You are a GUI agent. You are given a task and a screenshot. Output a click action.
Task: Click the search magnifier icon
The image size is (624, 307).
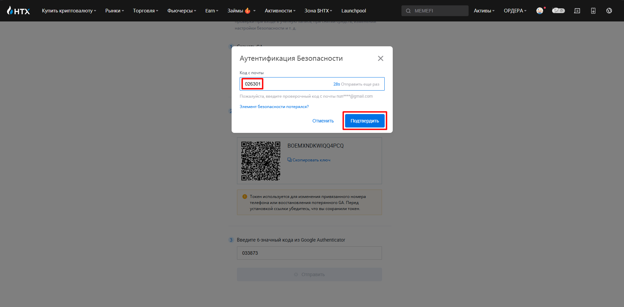click(408, 11)
